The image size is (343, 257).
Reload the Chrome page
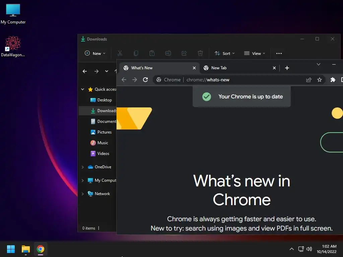(x=145, y=80)
